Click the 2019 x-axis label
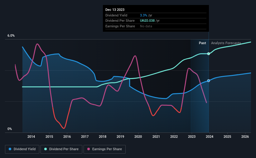The height and width of the screenshot is (158, 256). coord(120,137)
